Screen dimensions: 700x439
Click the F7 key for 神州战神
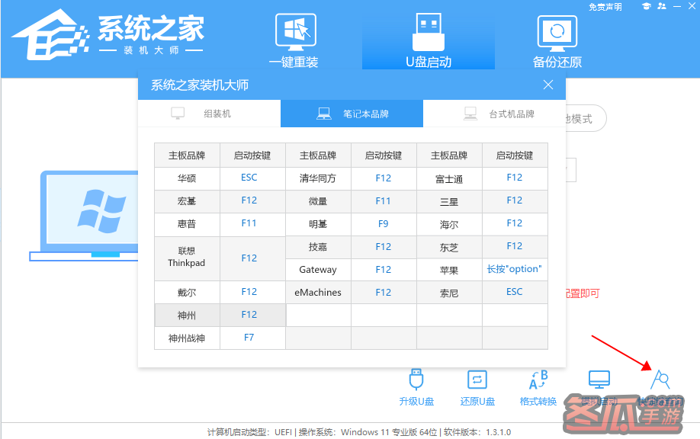(249, 338)
